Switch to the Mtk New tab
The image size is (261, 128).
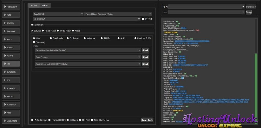pos(34,5)
